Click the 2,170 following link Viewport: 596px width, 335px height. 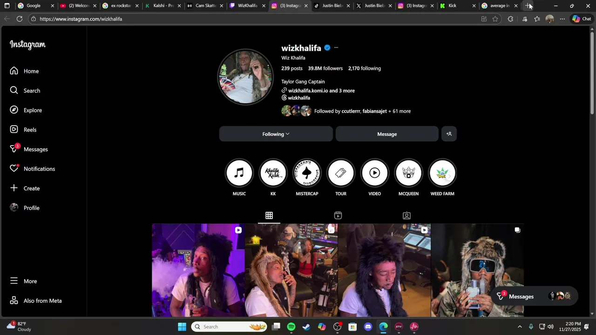[365, 68]
